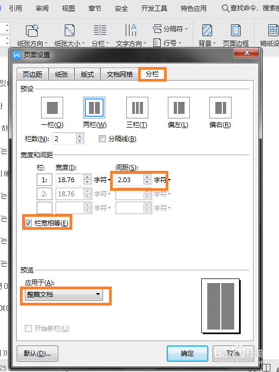Uncheck the 栏宽相等 checkbox

[x=29, y=223]
